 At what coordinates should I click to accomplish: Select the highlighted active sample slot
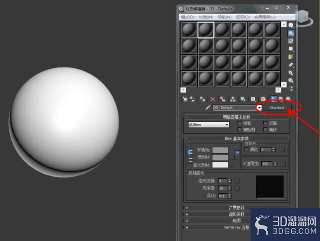[206, 30]
